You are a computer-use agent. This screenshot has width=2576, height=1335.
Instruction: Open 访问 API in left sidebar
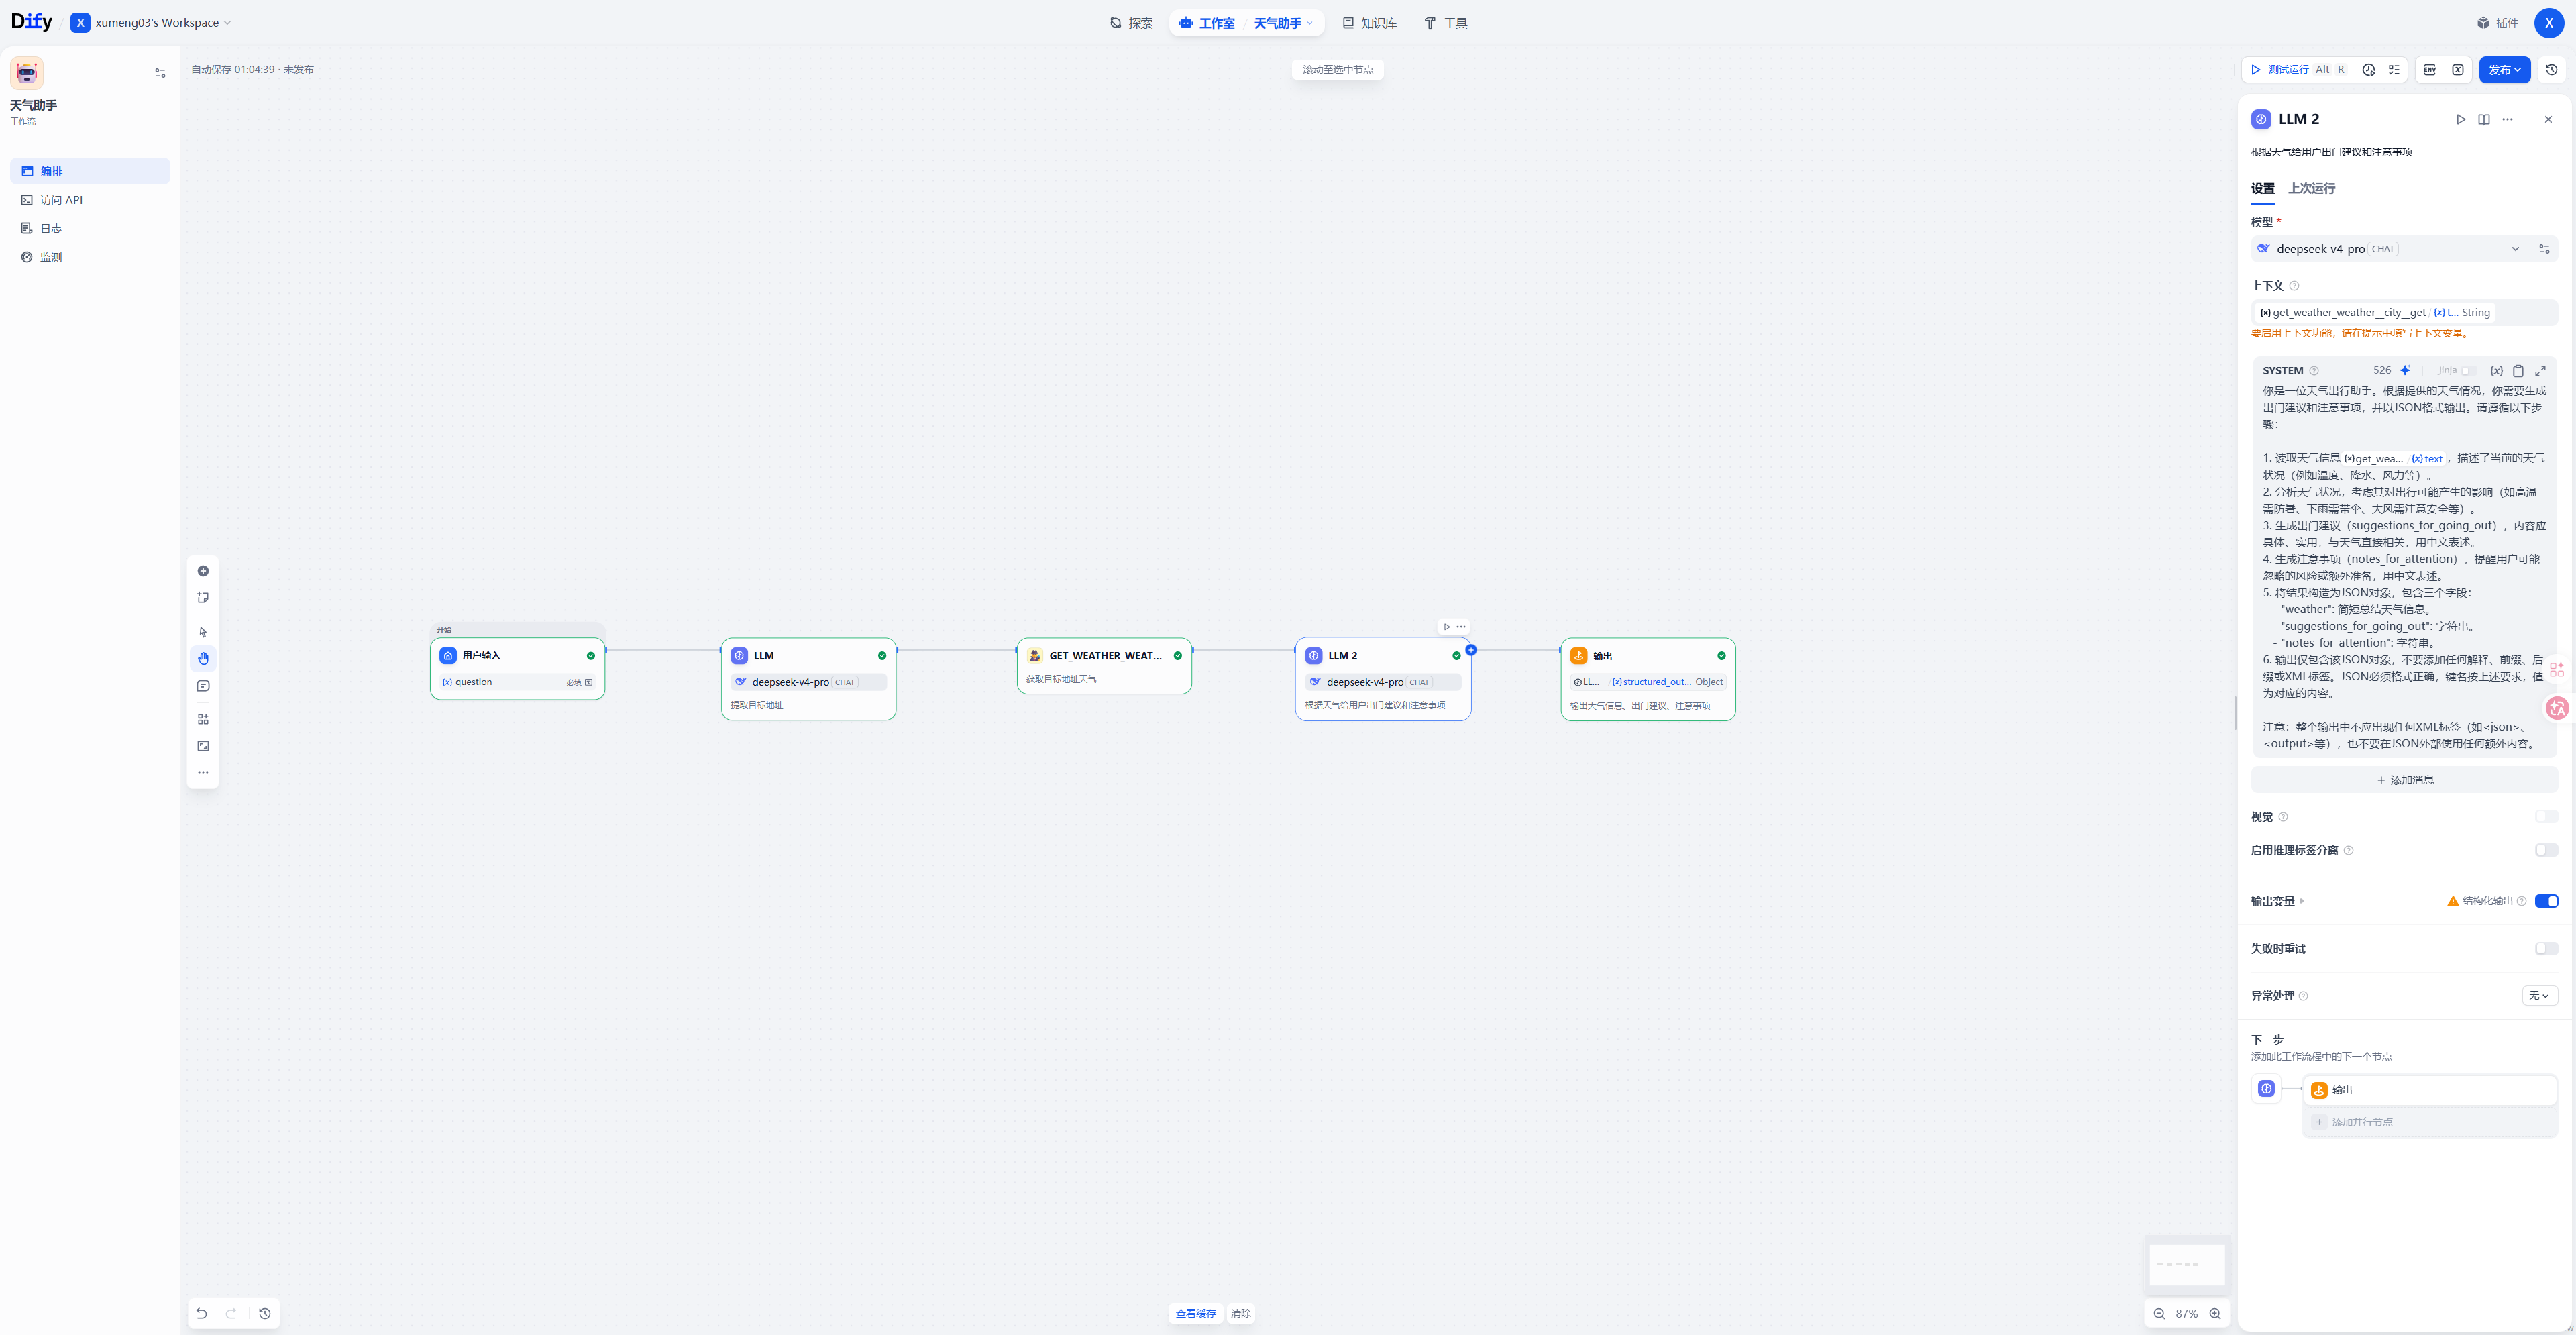point(90,200)
